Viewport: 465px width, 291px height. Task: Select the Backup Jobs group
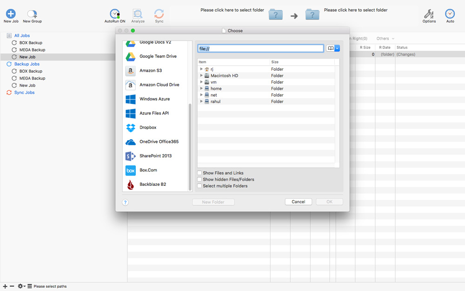[27, 64]
